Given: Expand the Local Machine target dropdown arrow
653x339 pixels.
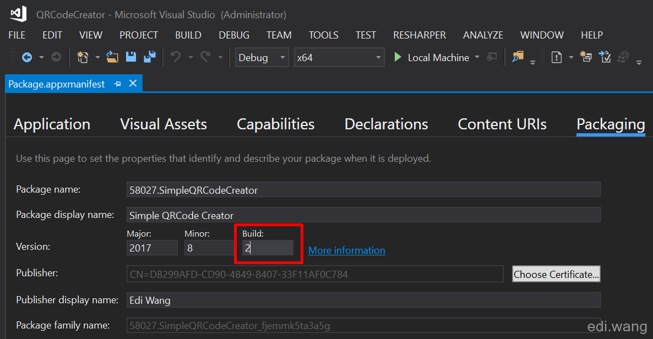Looking at the screenshot, I should (477, 57).
